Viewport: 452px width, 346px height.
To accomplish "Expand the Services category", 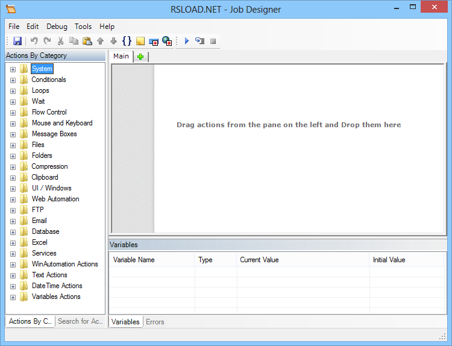I will coord(13,254).
